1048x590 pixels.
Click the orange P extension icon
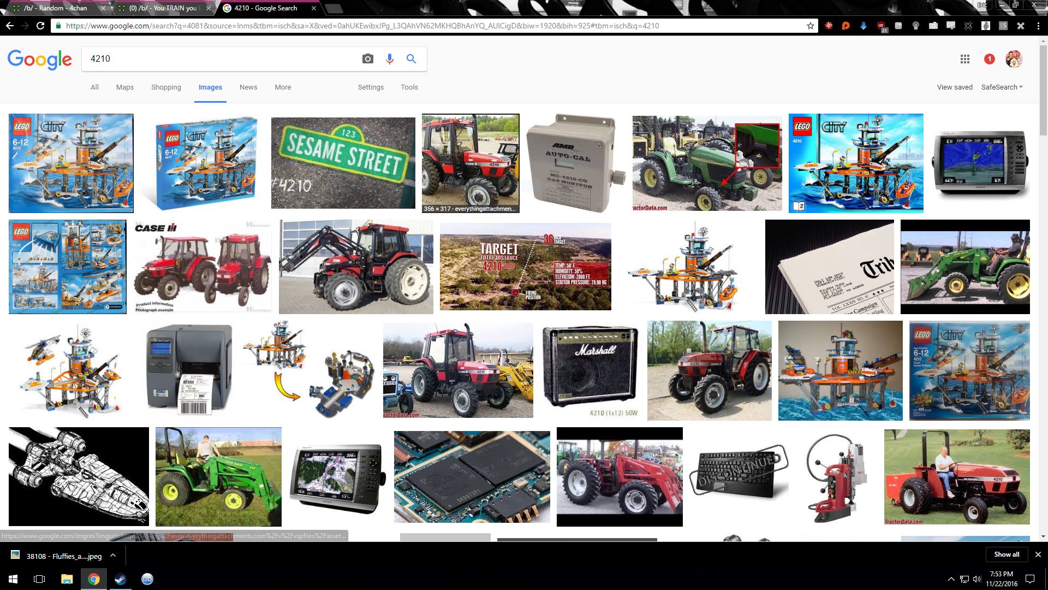coord(846,26)
